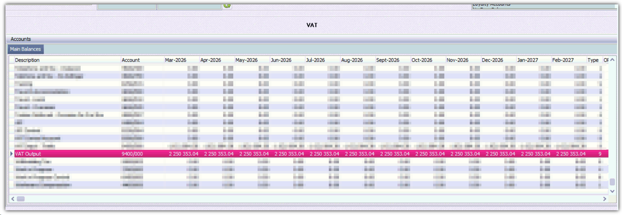Click the Mar-2026 column header
Viewport: 622px width, 215px height.
(175, 60)
